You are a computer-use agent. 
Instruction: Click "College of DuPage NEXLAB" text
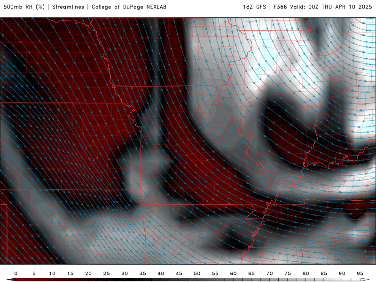(x=129, y=7)
